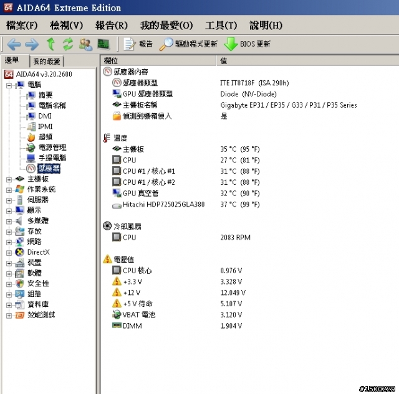Open the 檔案(F) menu

[22, 25]
